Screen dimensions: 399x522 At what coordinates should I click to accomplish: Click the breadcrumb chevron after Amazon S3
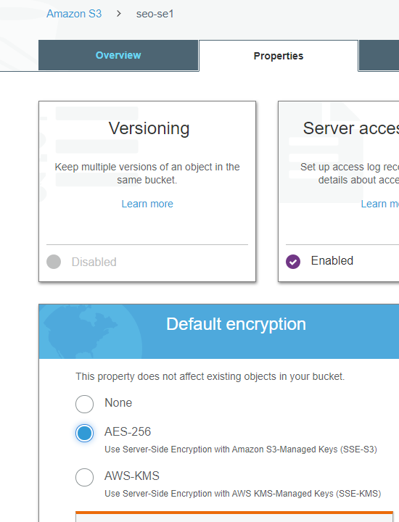click(119, 14)
